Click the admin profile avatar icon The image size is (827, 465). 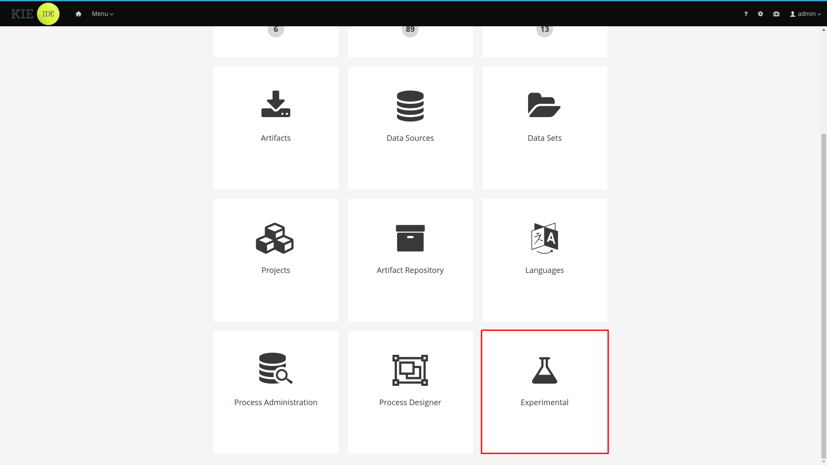pyautogui.click(x=793, y=14)
